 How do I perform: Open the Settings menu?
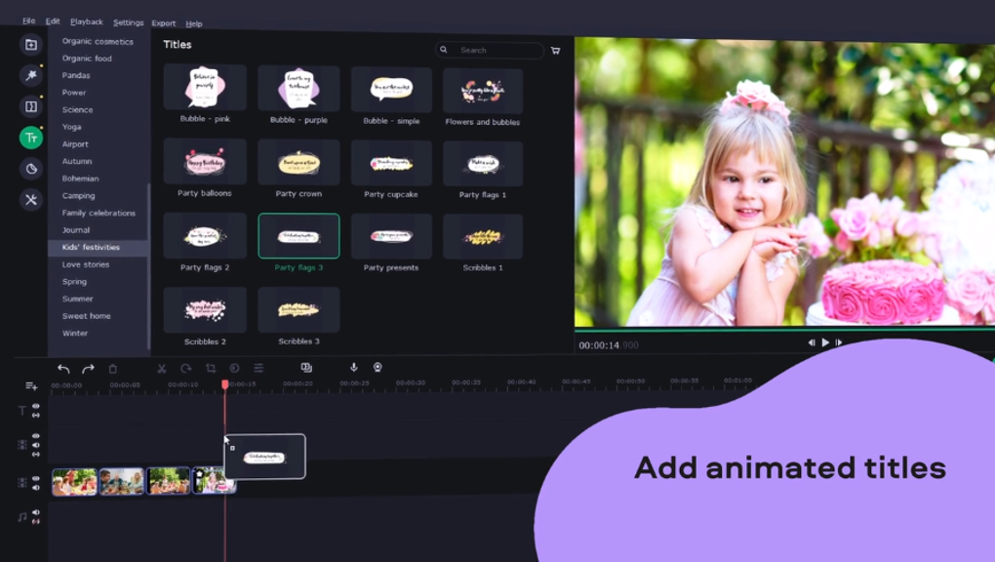coord(128,22)
